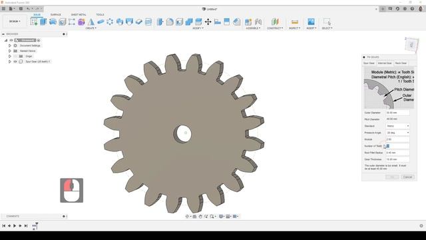Switch to the Sheet Metal tab
Screen dimensions: 426x240
point(79,15)
